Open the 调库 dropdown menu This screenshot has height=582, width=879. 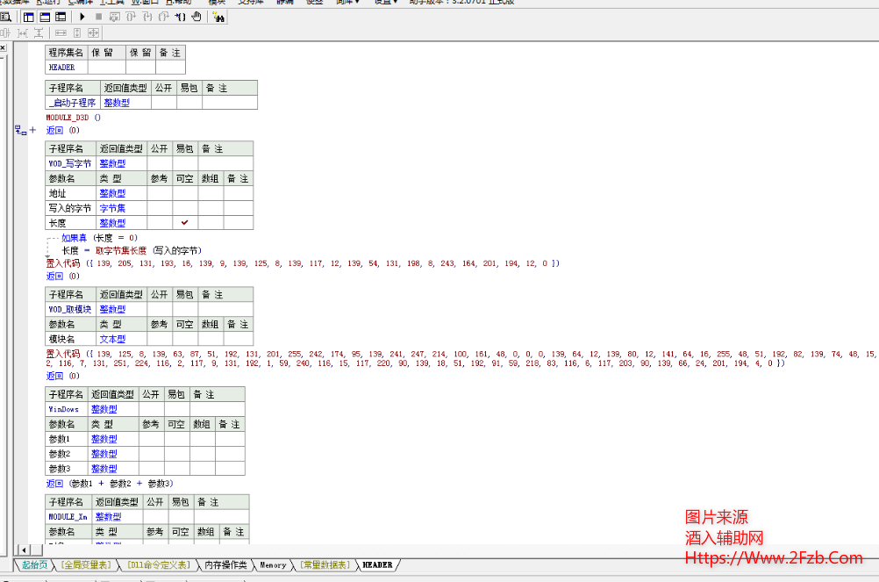[x=347, y=2]
